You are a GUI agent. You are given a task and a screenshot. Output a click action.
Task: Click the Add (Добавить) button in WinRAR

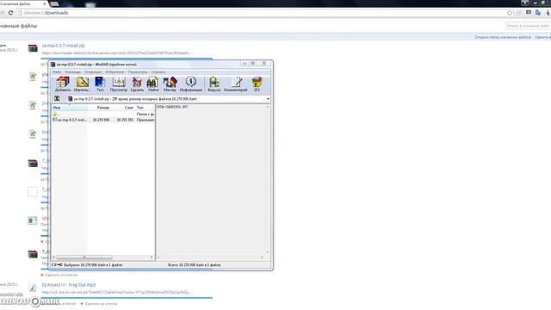point(63,84)
